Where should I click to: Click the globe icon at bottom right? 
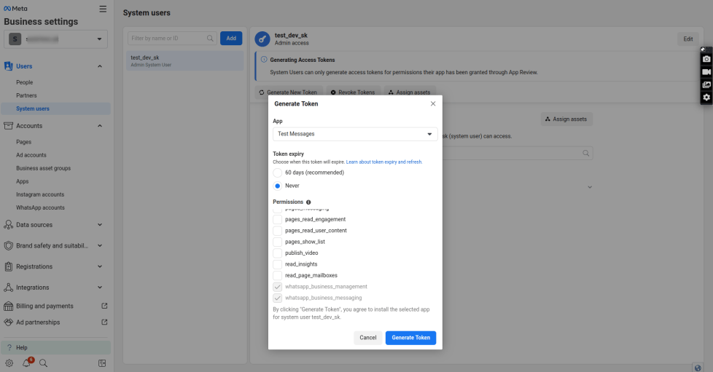tap(698, 368)
